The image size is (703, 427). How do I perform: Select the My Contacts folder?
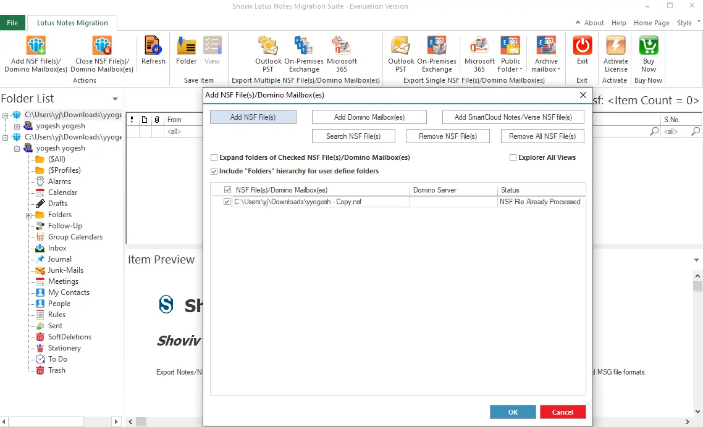tap(69, 292)
